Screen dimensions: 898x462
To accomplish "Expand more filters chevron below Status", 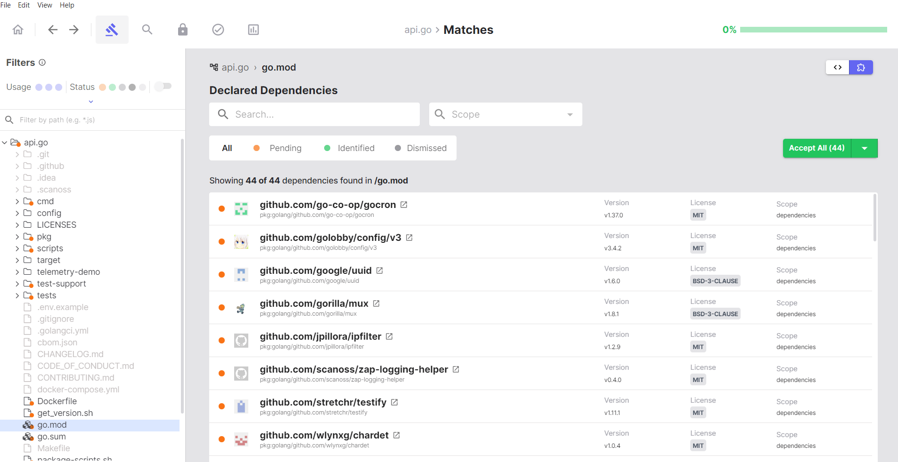I will tap(91, 102).
